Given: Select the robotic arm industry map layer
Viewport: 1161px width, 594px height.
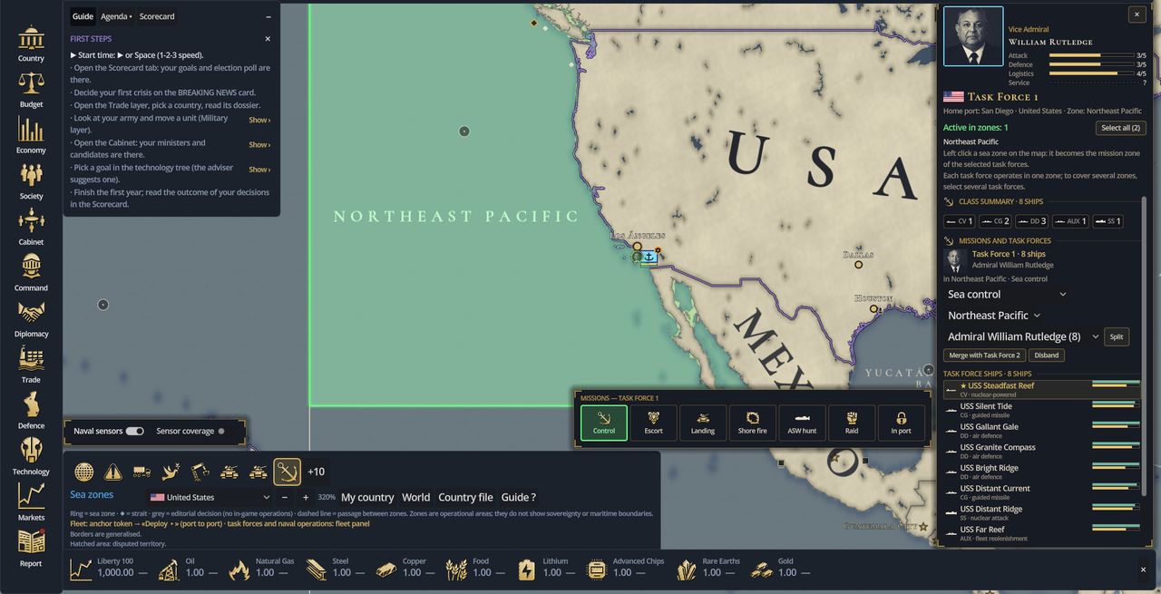Looking at the screenshot, I should coord(200,472).
